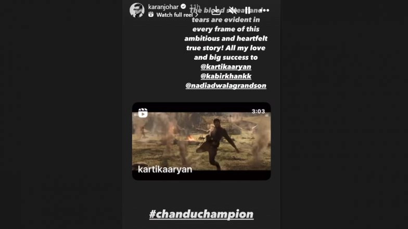
Task: Click the small reel icon before Watch full reel
Action: pyautogui.click(x=151, y=15)
